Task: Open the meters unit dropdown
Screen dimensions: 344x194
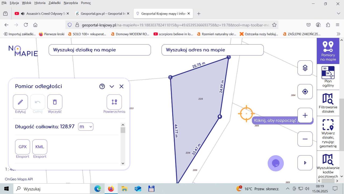Action: [x=85, y=127]
